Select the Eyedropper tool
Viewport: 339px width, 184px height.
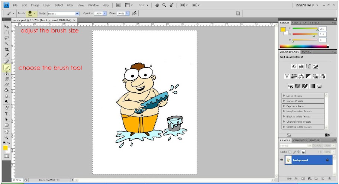click(7, 55)
